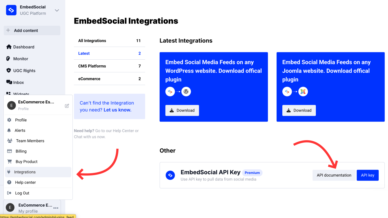
Task: Click the Add content bar
Action: (x=32, y=30)
